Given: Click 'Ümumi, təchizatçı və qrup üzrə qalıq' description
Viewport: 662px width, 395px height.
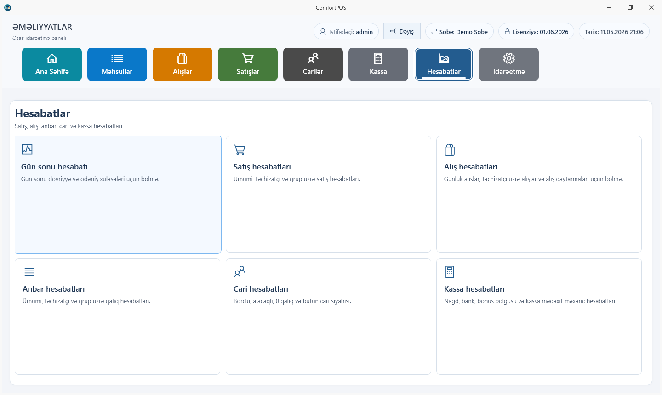Looking at the screenshot, I should pyautogui.click(x=86, y=301).
